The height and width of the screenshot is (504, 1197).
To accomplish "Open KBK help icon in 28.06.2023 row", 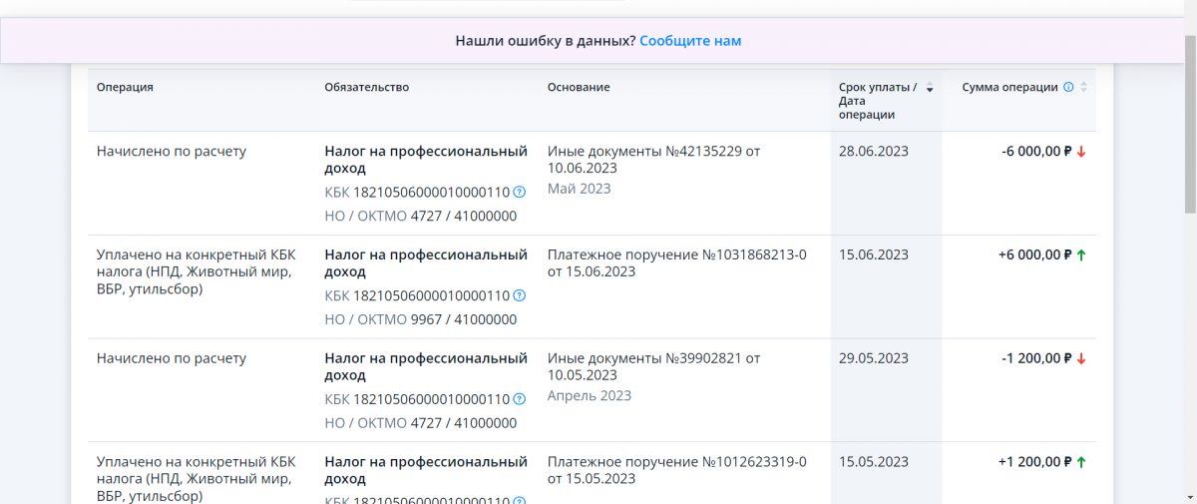I will tap(519, 192).
